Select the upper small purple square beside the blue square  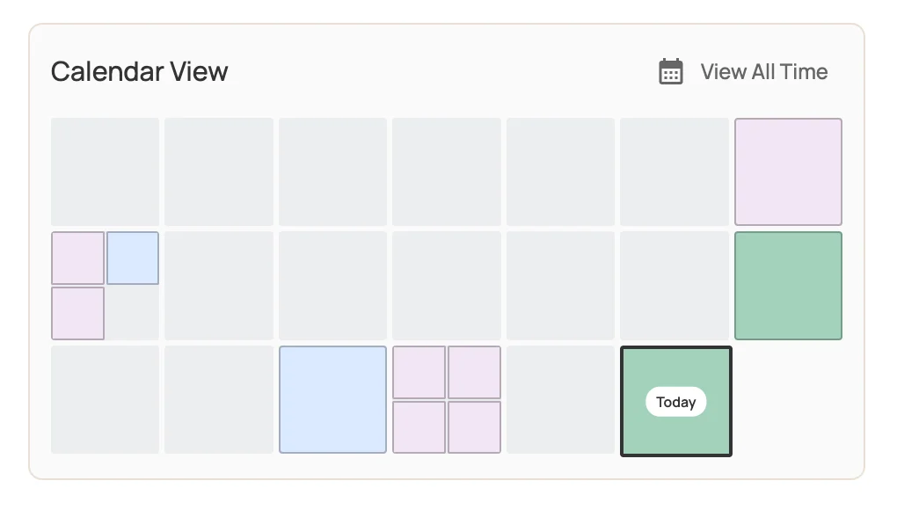tap(77, 258)
